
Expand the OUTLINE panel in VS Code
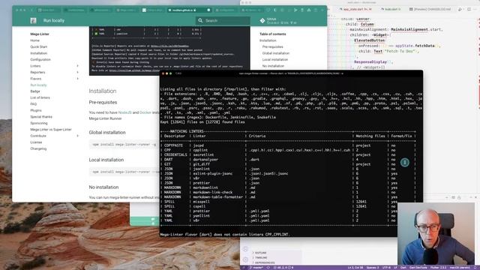click(260, 253)
